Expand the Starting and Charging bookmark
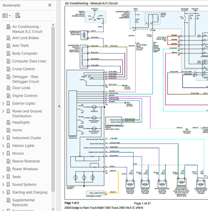 [3, 192]
